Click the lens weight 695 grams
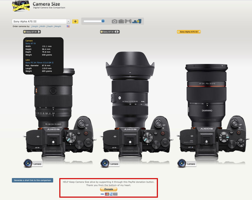 click(x=47, y=71)
